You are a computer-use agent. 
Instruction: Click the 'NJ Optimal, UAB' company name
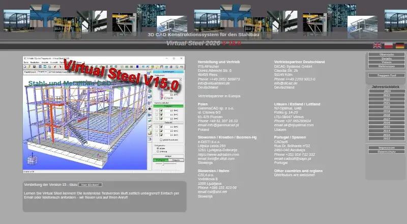(287, 108)
